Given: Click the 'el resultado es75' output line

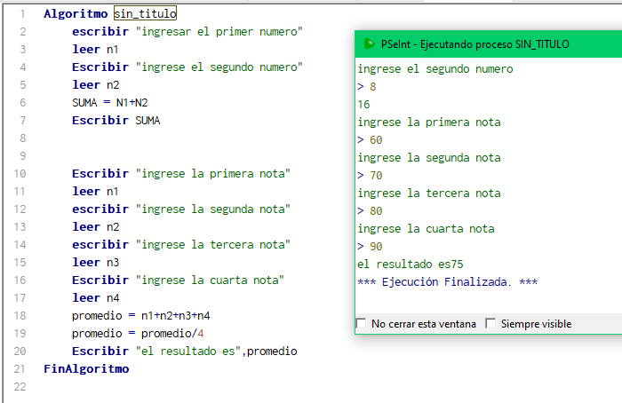Looking at the screenshot, I should coord(411,264).
